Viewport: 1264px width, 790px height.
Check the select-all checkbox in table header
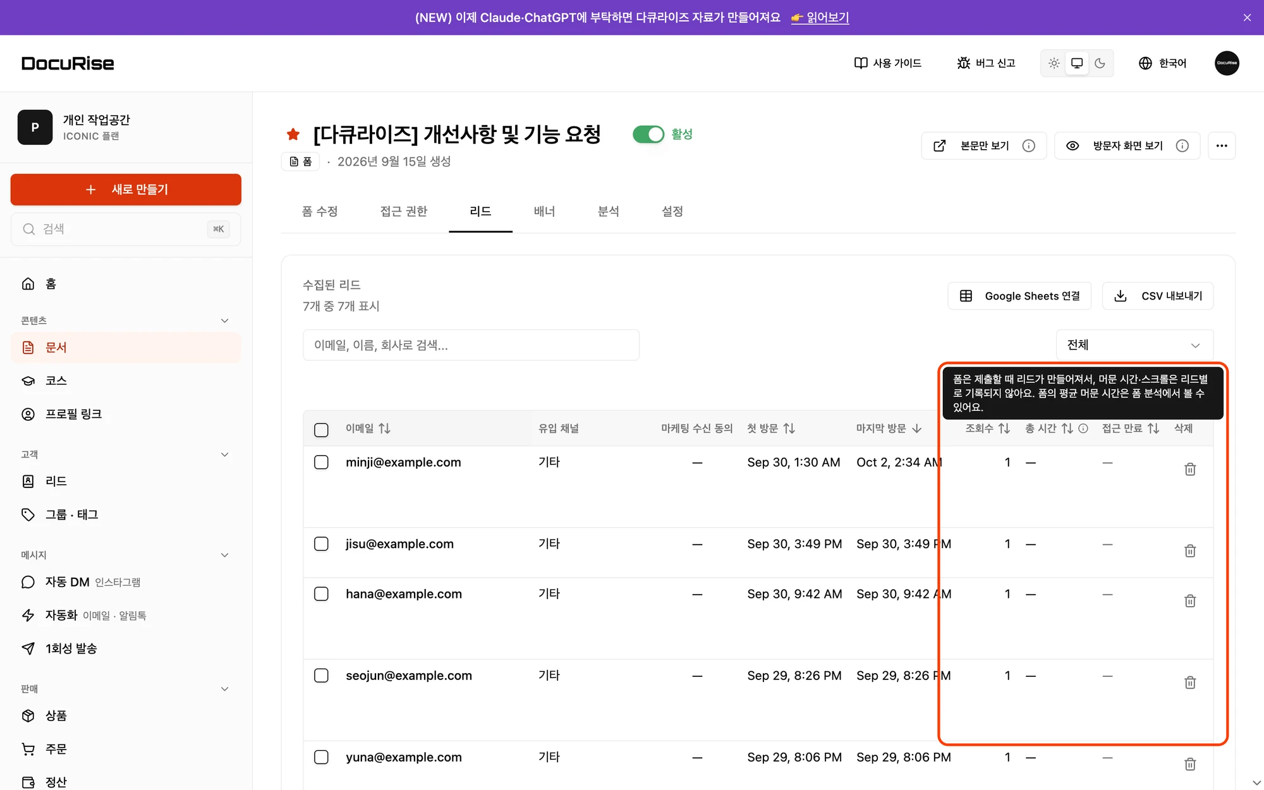pyautogui.click(x=321, y=430)
